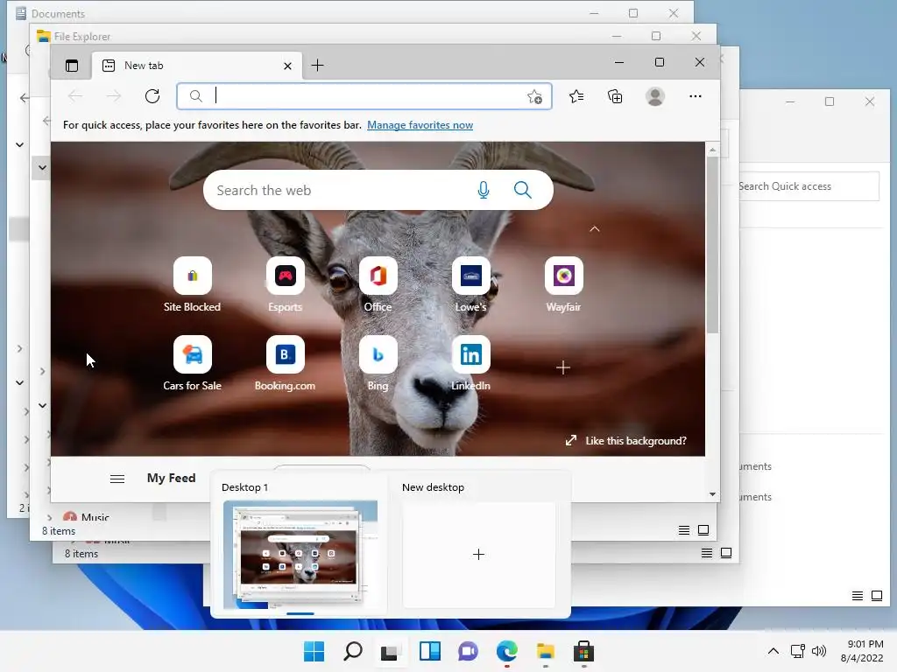
Task: Click Like this background? link
Action: point(626,441)
